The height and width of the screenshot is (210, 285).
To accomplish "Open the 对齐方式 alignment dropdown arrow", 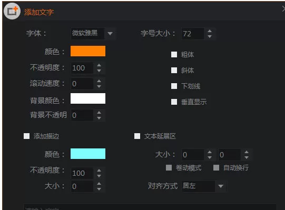I will (x=221, y=186).
